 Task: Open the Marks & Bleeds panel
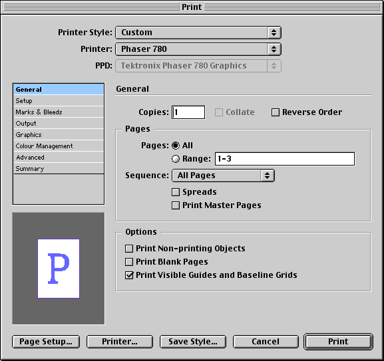59,112
